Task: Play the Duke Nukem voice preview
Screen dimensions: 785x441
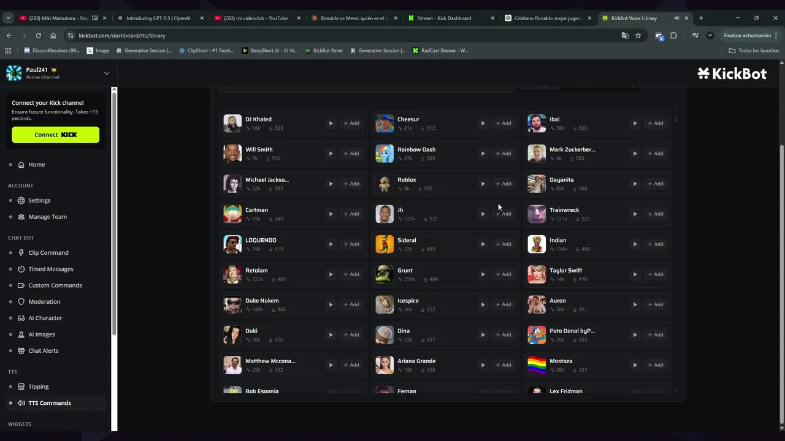Action: pos(331,304)
